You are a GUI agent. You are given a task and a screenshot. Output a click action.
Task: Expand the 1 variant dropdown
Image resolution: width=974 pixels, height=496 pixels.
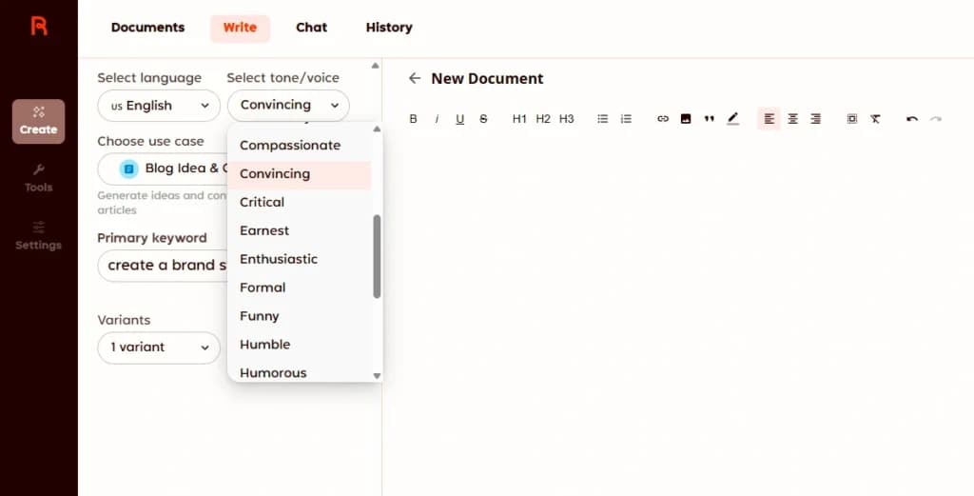click(159, 347)
